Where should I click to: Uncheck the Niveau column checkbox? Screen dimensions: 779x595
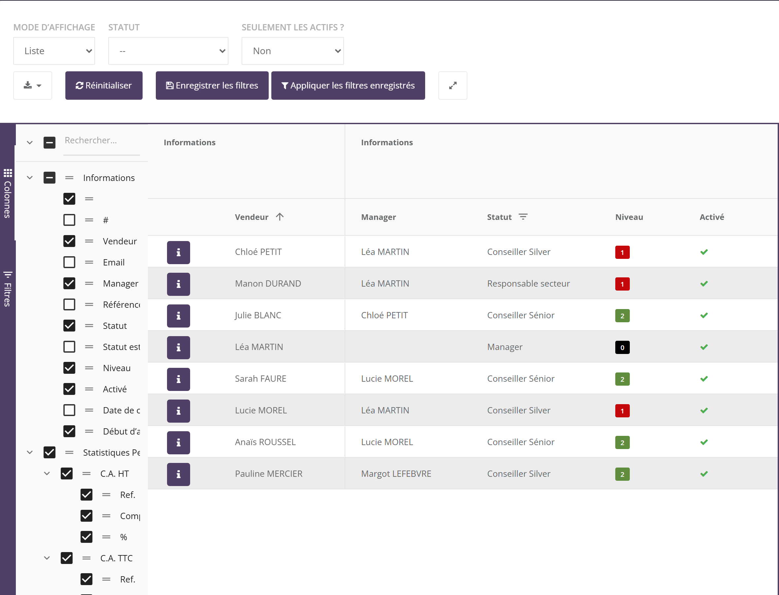pyautogui.click(x=69, y=368)
